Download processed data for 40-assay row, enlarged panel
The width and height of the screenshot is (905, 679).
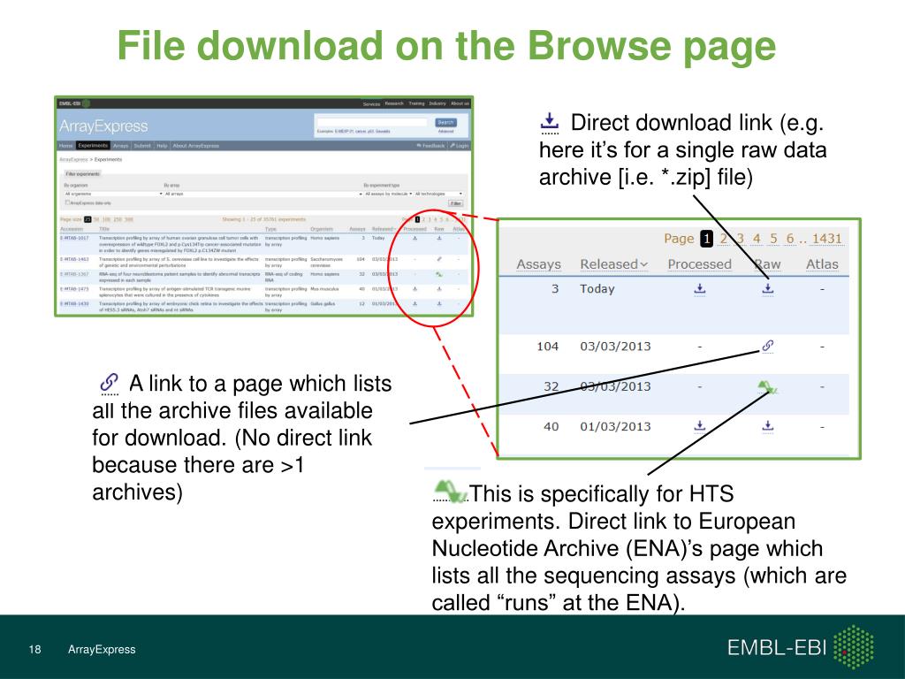pos(700,426)
